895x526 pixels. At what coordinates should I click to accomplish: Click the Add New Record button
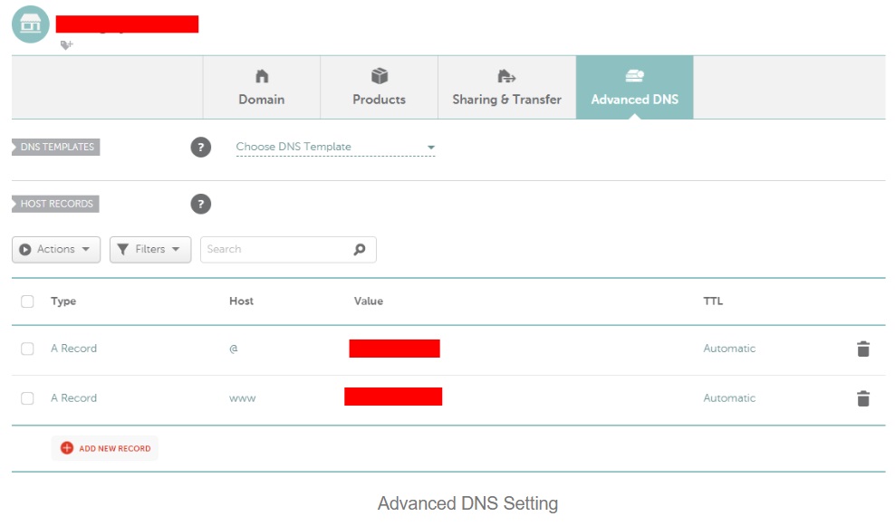pyautogui.click(x=105, y=448)
